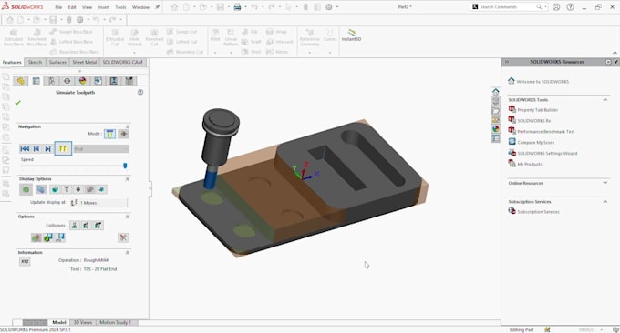This screenshot has height=333, width=620.
Task: Switch to the SOLIDWORKS CAM tab
Action: click(122, 63)
